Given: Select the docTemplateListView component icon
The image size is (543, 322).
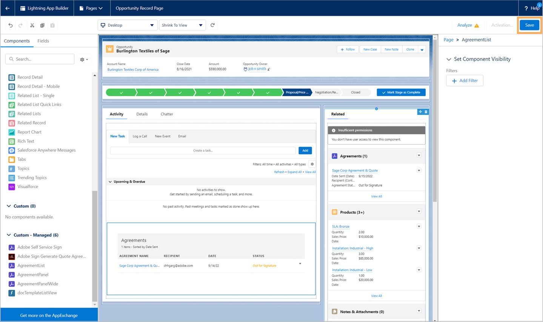Looking at the screenshot, I should [12, 293].
